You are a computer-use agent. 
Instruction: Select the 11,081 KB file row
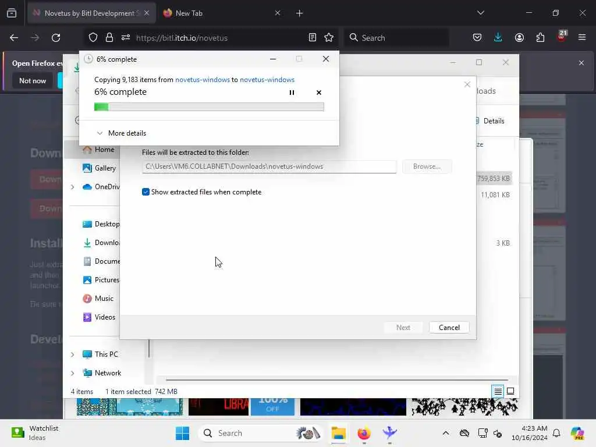[494, 194]
